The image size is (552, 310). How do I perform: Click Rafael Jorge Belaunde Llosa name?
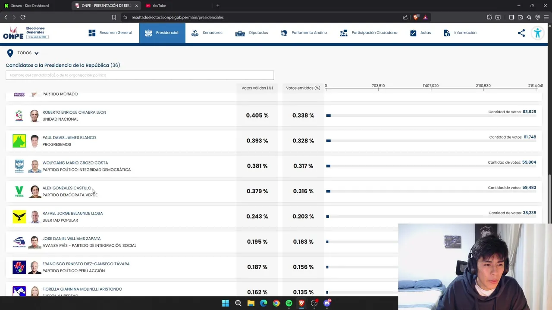[x=72, y=214]
